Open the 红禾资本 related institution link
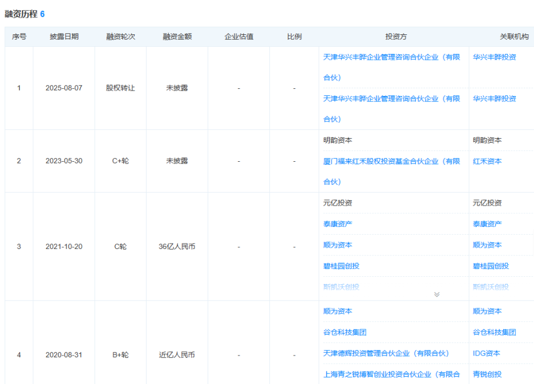Image resolution: width=534 pixels, height=384 pixels. point(487,161)
